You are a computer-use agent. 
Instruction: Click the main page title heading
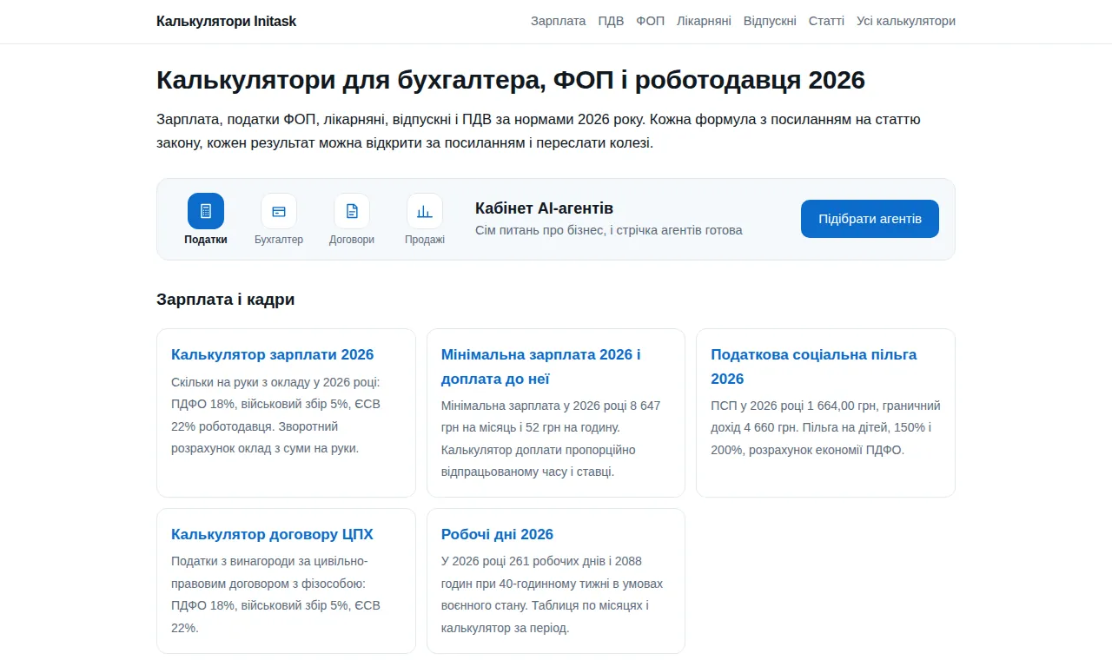(x=511, y=80)
